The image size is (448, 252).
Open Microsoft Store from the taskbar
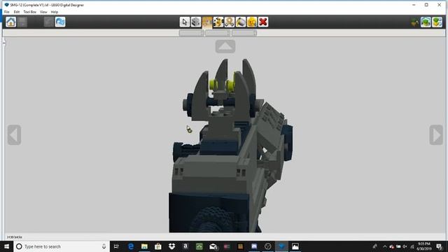pyautogui.click(x=158, y=246)
